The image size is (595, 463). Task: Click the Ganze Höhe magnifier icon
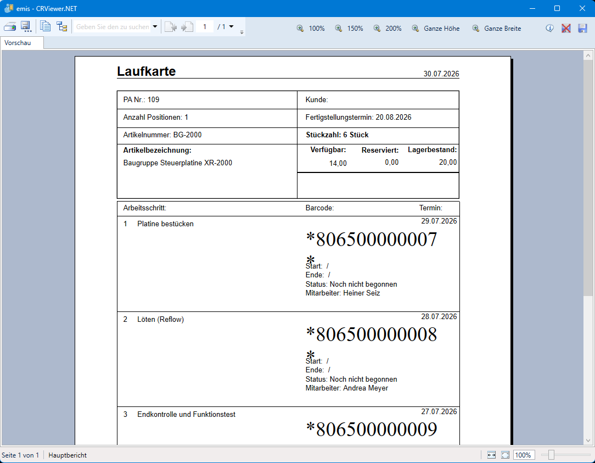click(x=416, y=28)
